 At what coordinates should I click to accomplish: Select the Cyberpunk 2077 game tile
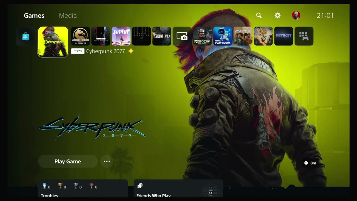coord(53,42)
